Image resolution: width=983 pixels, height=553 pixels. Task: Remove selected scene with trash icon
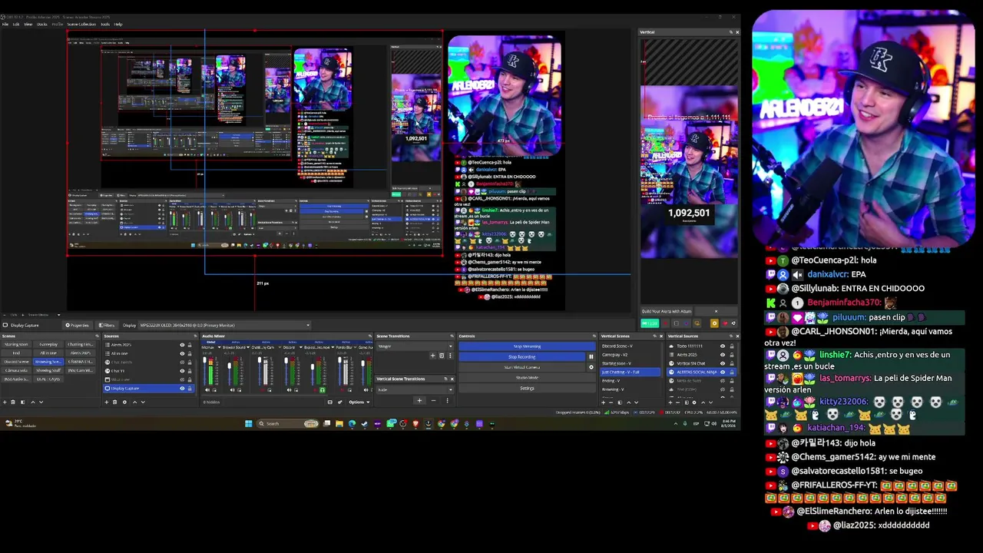pos(14,402)
